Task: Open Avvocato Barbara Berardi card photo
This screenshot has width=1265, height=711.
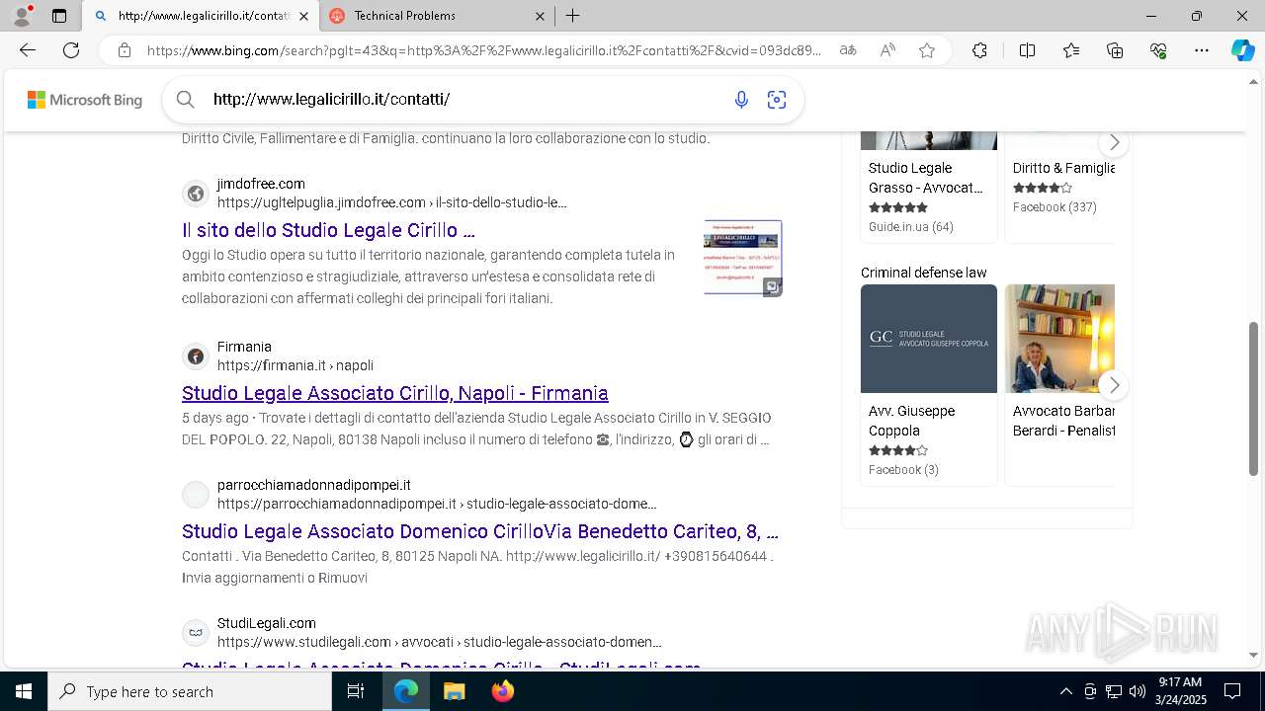Action: click(x=1059, y=339)
